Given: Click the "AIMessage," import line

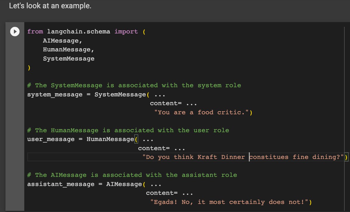Looking at the screenshot, I should tap(63, 41).
